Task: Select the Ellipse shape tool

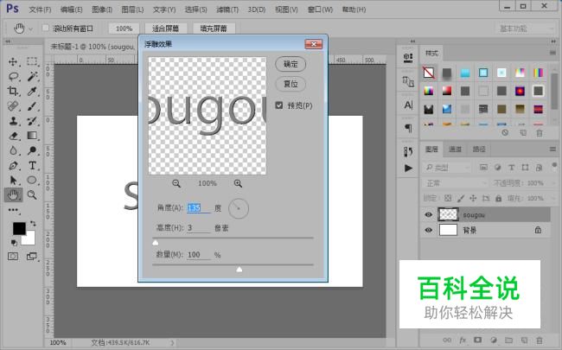Action: (32, 180)
